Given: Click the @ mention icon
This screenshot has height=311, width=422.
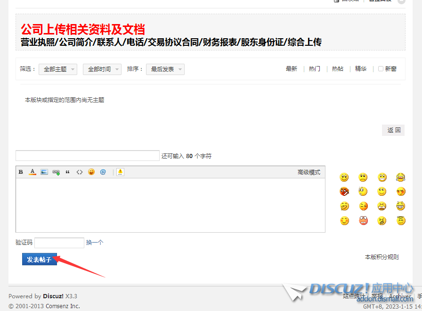Looking at the screenshot, I should click(103, 172).
